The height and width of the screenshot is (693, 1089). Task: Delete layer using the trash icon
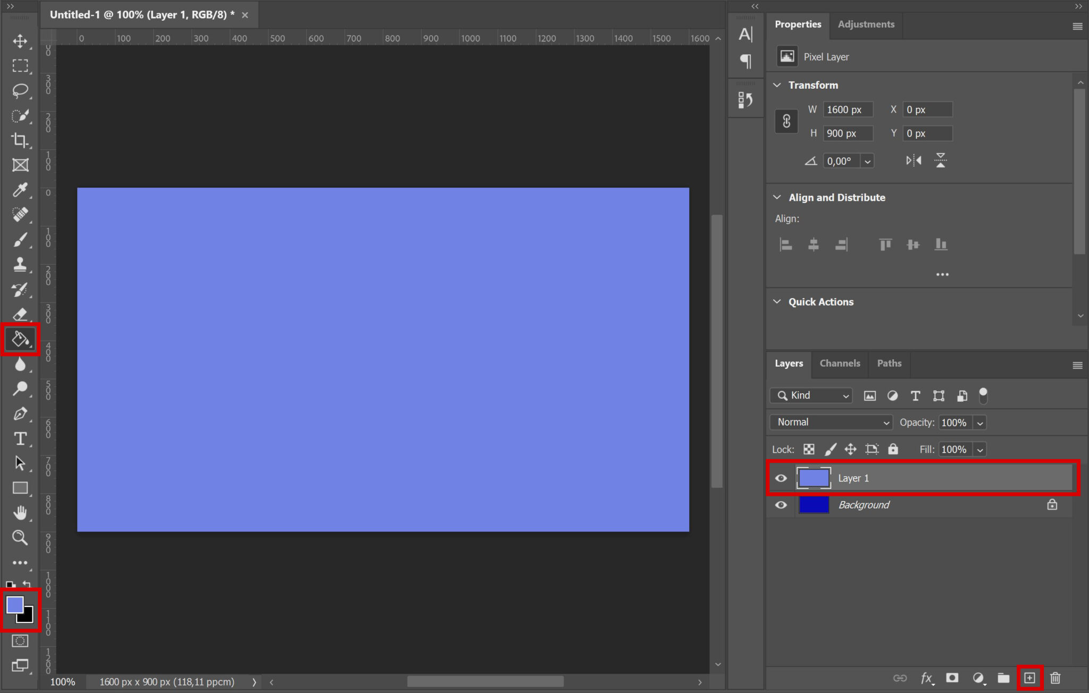[1056, 678]
